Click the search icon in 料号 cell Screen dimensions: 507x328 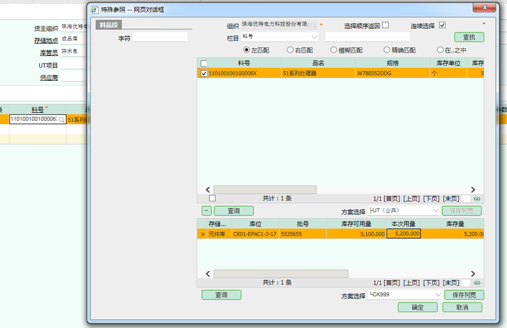coord(61,119)
